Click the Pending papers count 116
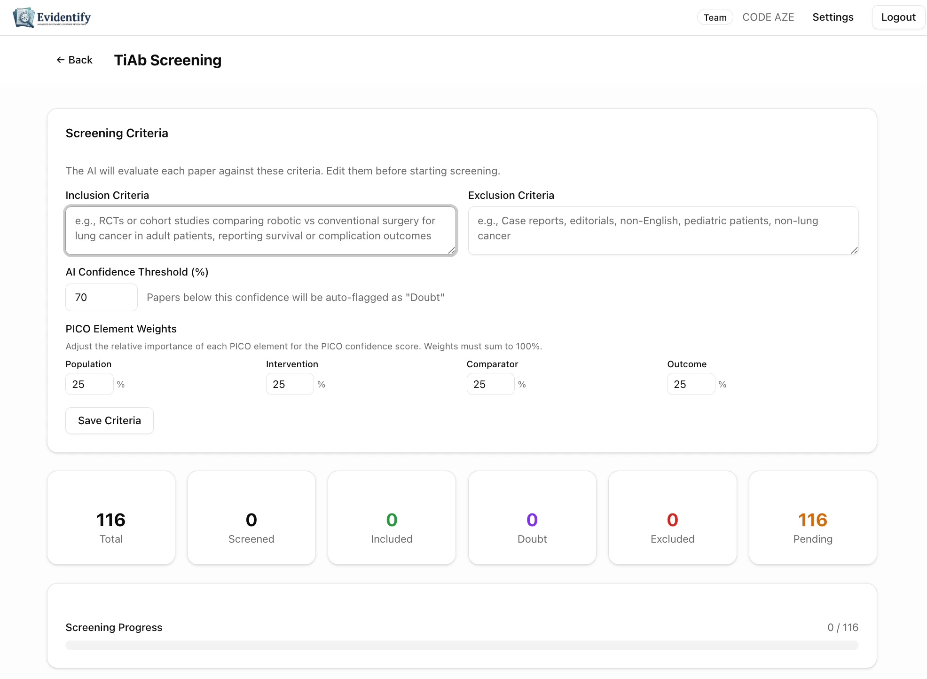The width and height of the screenshot is (927, 679). 813,520
